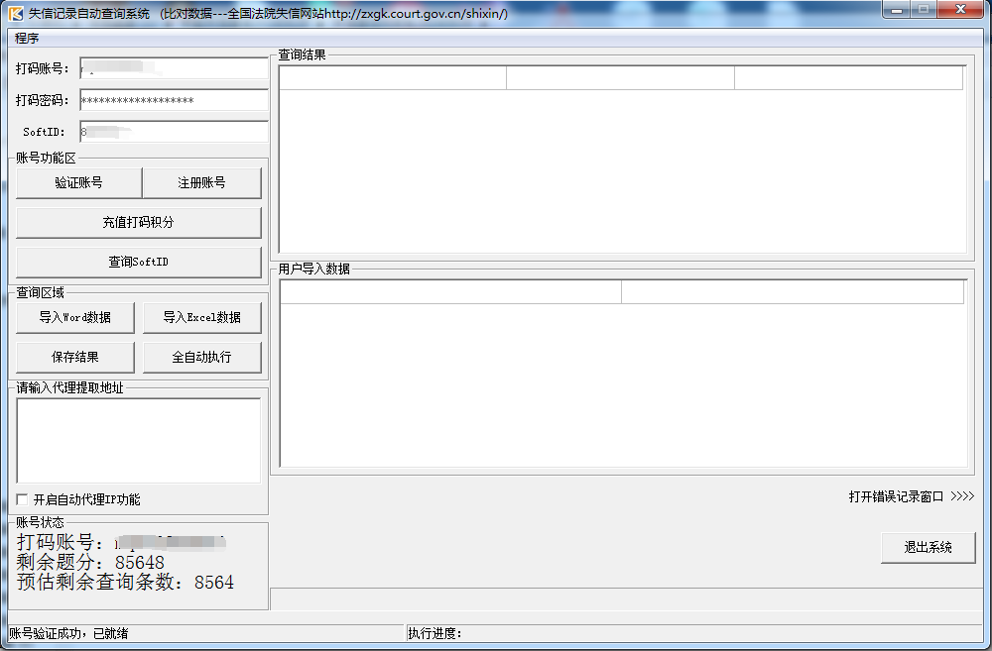The height and width of the screenshot is (651, 992).
Task: Open the 程序 menu
Action: click(x=27, y=39)
